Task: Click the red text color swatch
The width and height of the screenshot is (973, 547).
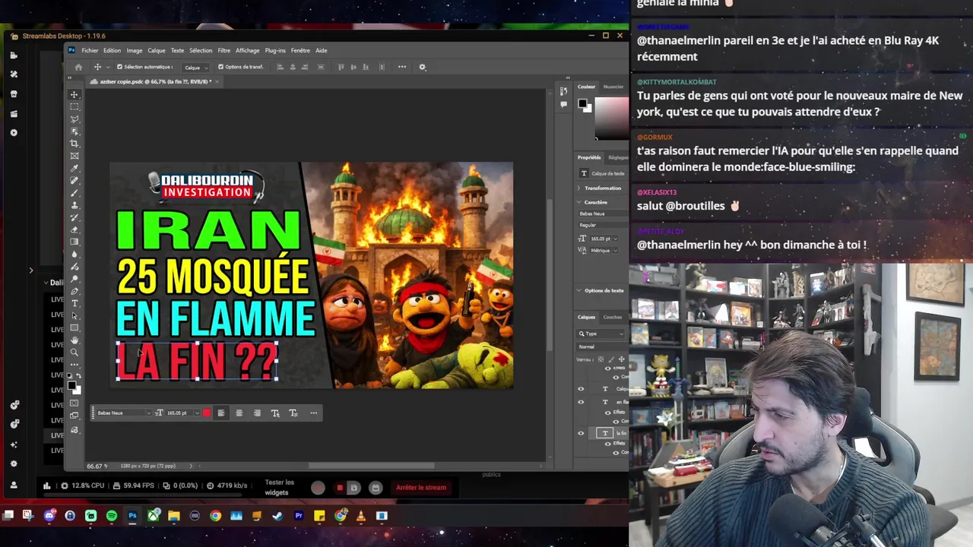Action: (x=206, y=413)
